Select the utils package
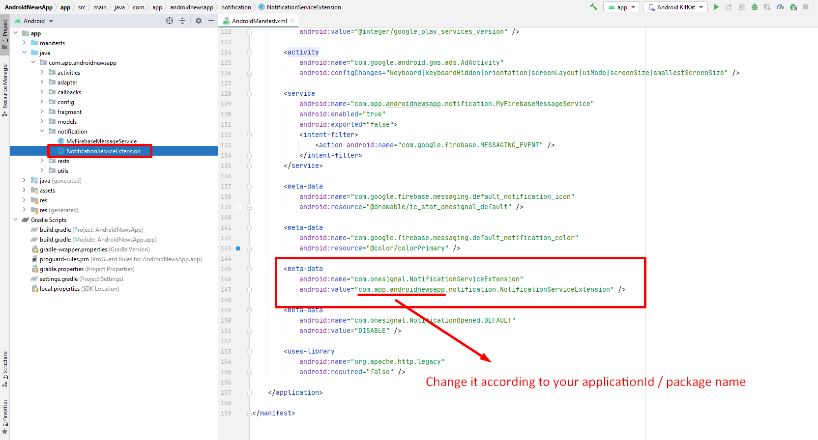This screenshot has height=440, width=818. 62,171
